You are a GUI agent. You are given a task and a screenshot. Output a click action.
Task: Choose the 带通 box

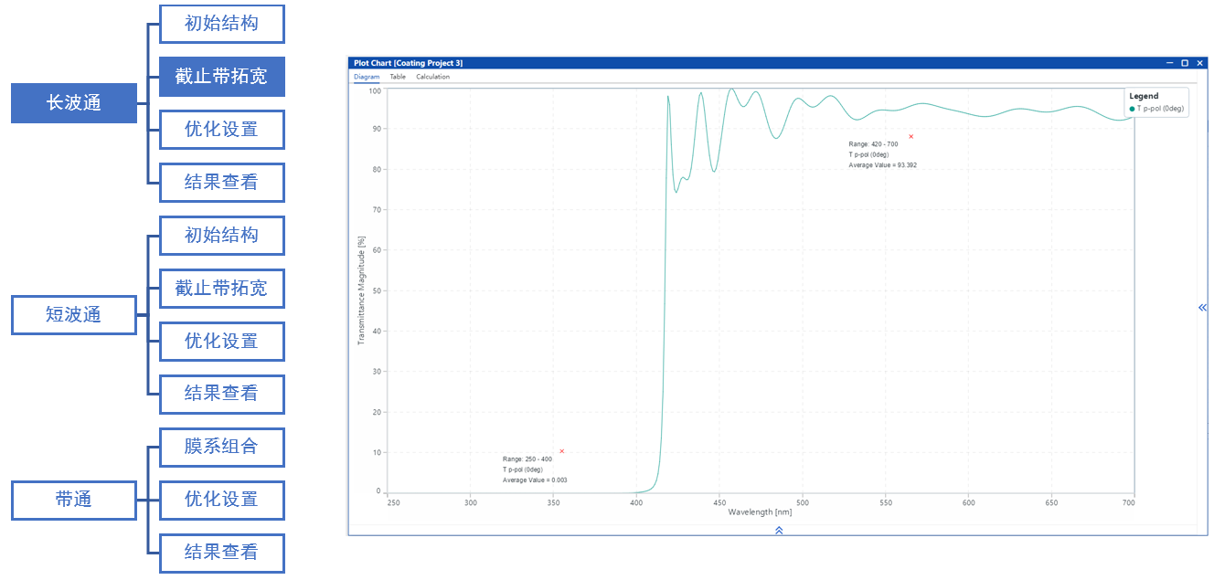(74, 500)
